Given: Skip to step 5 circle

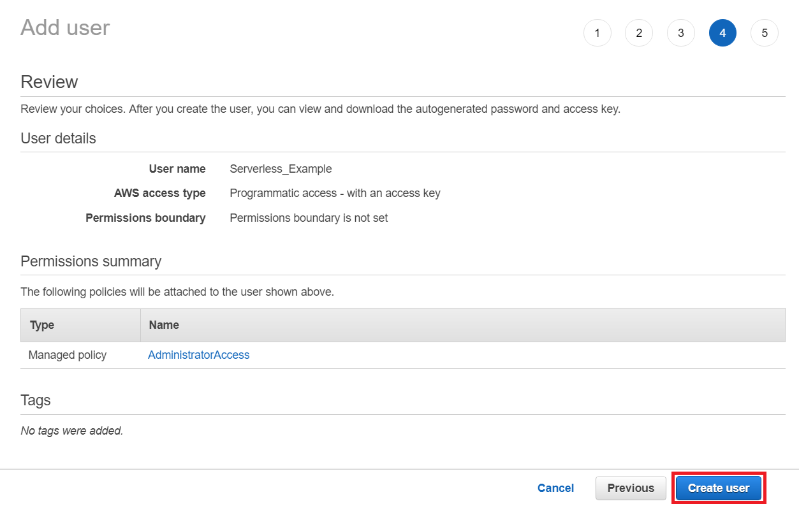Looking at the screenshot, I should 765,33.
